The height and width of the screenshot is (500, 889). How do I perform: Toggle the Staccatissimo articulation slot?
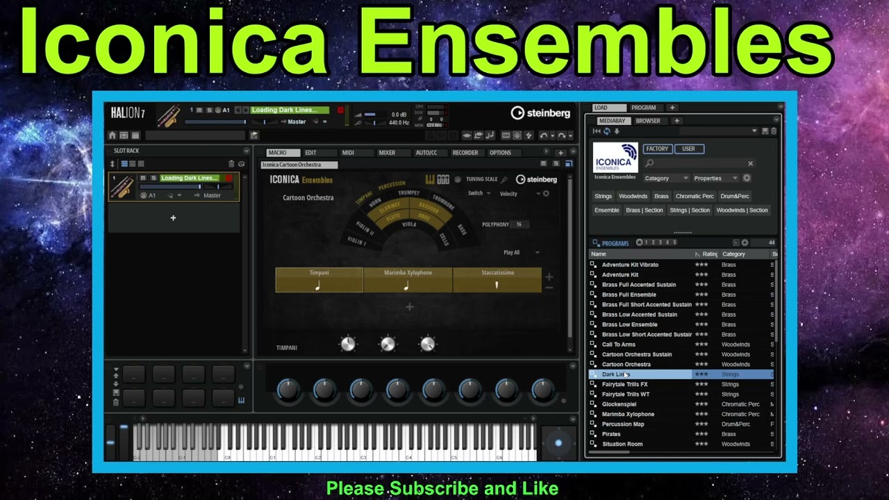coord(497,280)
